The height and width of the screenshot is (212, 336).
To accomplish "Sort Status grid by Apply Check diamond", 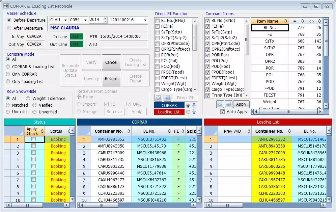I will 42,131.
